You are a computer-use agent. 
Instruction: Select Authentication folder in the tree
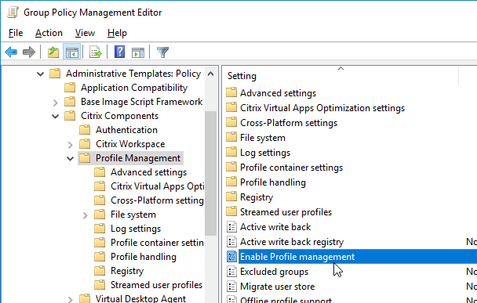pyautogui.click(x=126, y=130)
